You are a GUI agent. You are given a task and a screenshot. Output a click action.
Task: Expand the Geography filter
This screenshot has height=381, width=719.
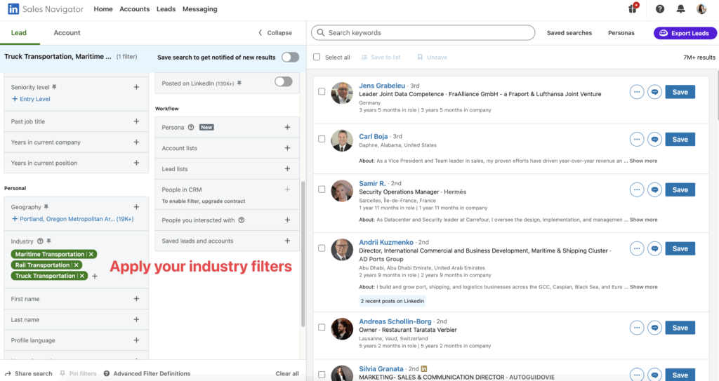(x=136, y=207)
